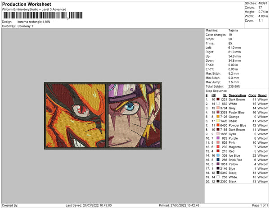Image resolution: width=270 pixels, height=209 pixels.
Task: Click the embroidery design preview image
Action: (103, 116)
